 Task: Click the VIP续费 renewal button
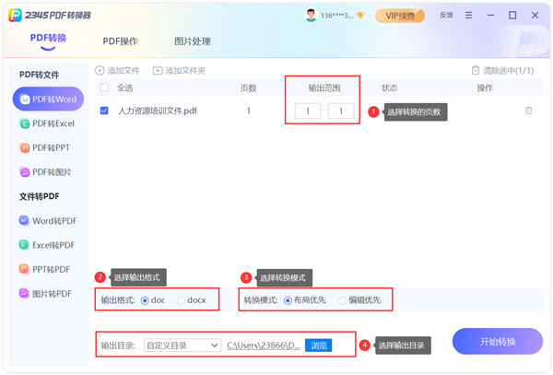(x=400, y=16)
